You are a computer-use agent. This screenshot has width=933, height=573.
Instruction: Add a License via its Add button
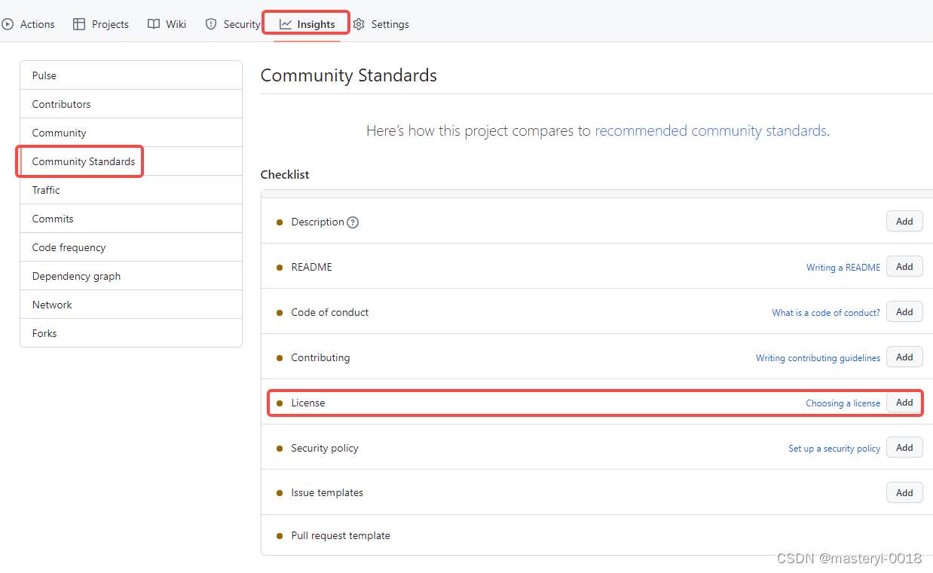904,403
